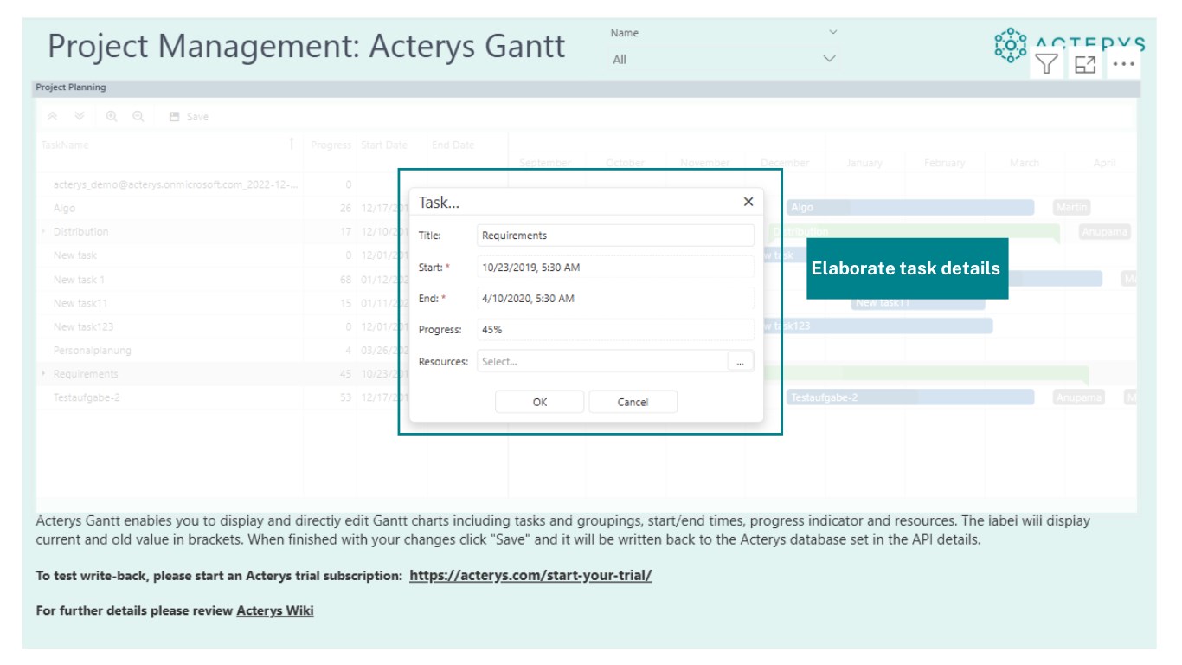Click the Save toolbar button
This screenshot has width=1182, height=665.
[x=189, y=117]
